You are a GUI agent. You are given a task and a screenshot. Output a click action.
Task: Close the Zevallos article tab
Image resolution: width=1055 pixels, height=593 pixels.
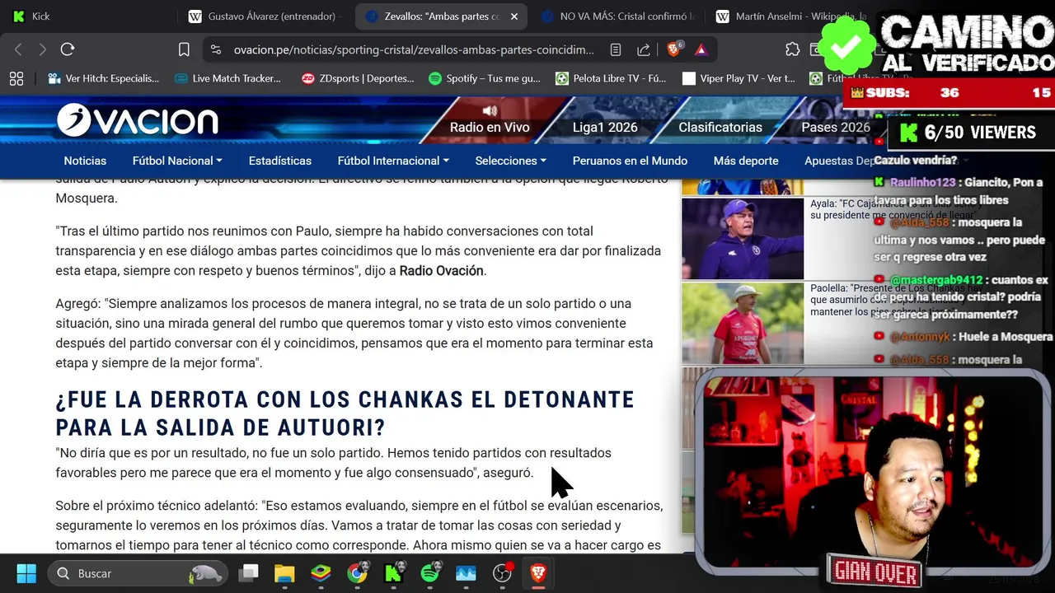[514, 16]
